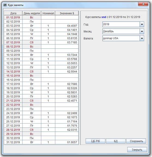Screen dimensions: 152x157
Task: Click the доллар USA currency field
Action: [121, 38]
